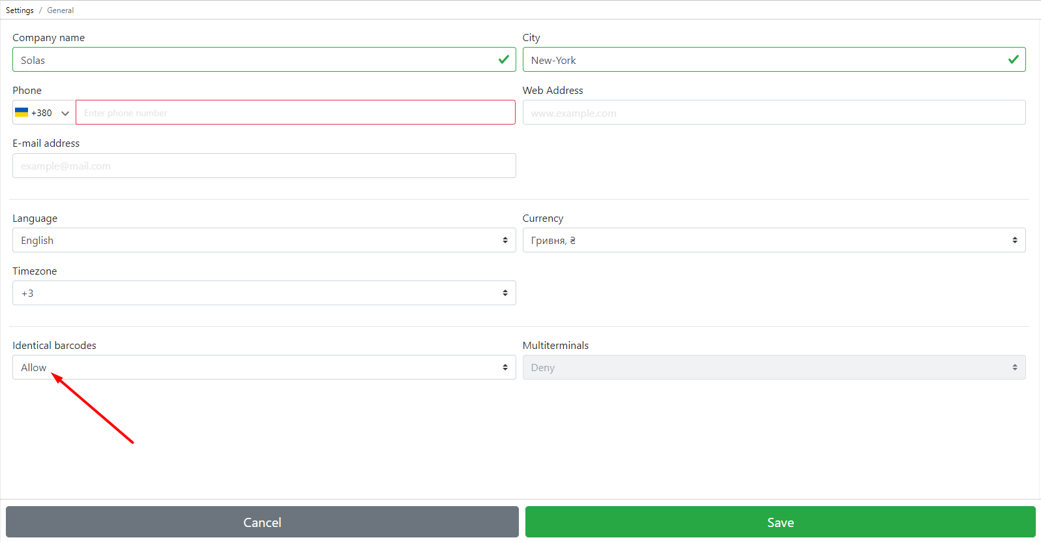Image resolution: width=1041 pixels, height=542 pixels.
Task: Click the General breadcrumb item
Action: coord(60,10)
